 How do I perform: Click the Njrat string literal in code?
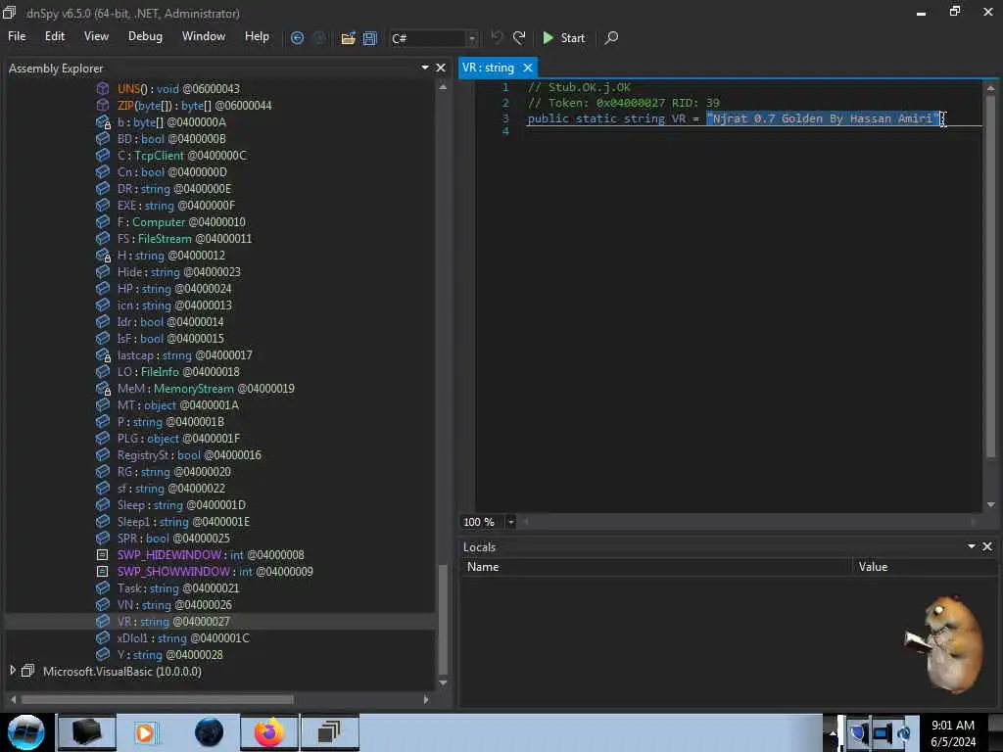(823, 118)
